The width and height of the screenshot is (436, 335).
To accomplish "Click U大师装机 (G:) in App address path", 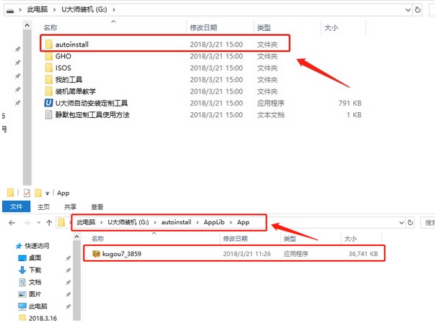I will pos(128,222).
